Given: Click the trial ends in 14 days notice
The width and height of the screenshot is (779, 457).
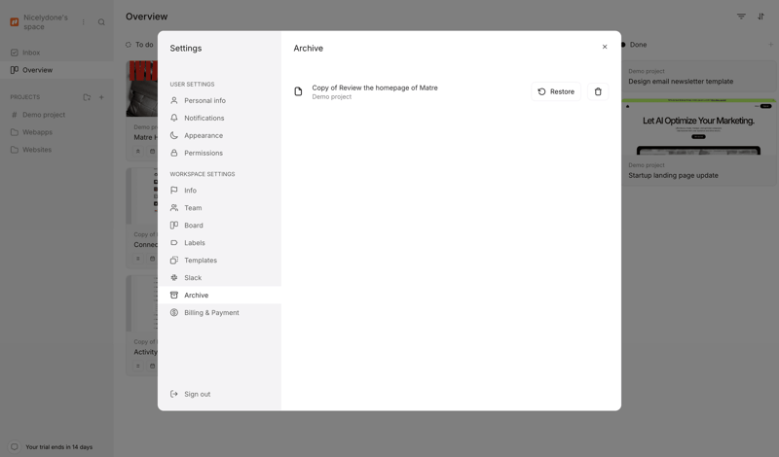Looking at the screenshot, I should (x=58, y=447).
